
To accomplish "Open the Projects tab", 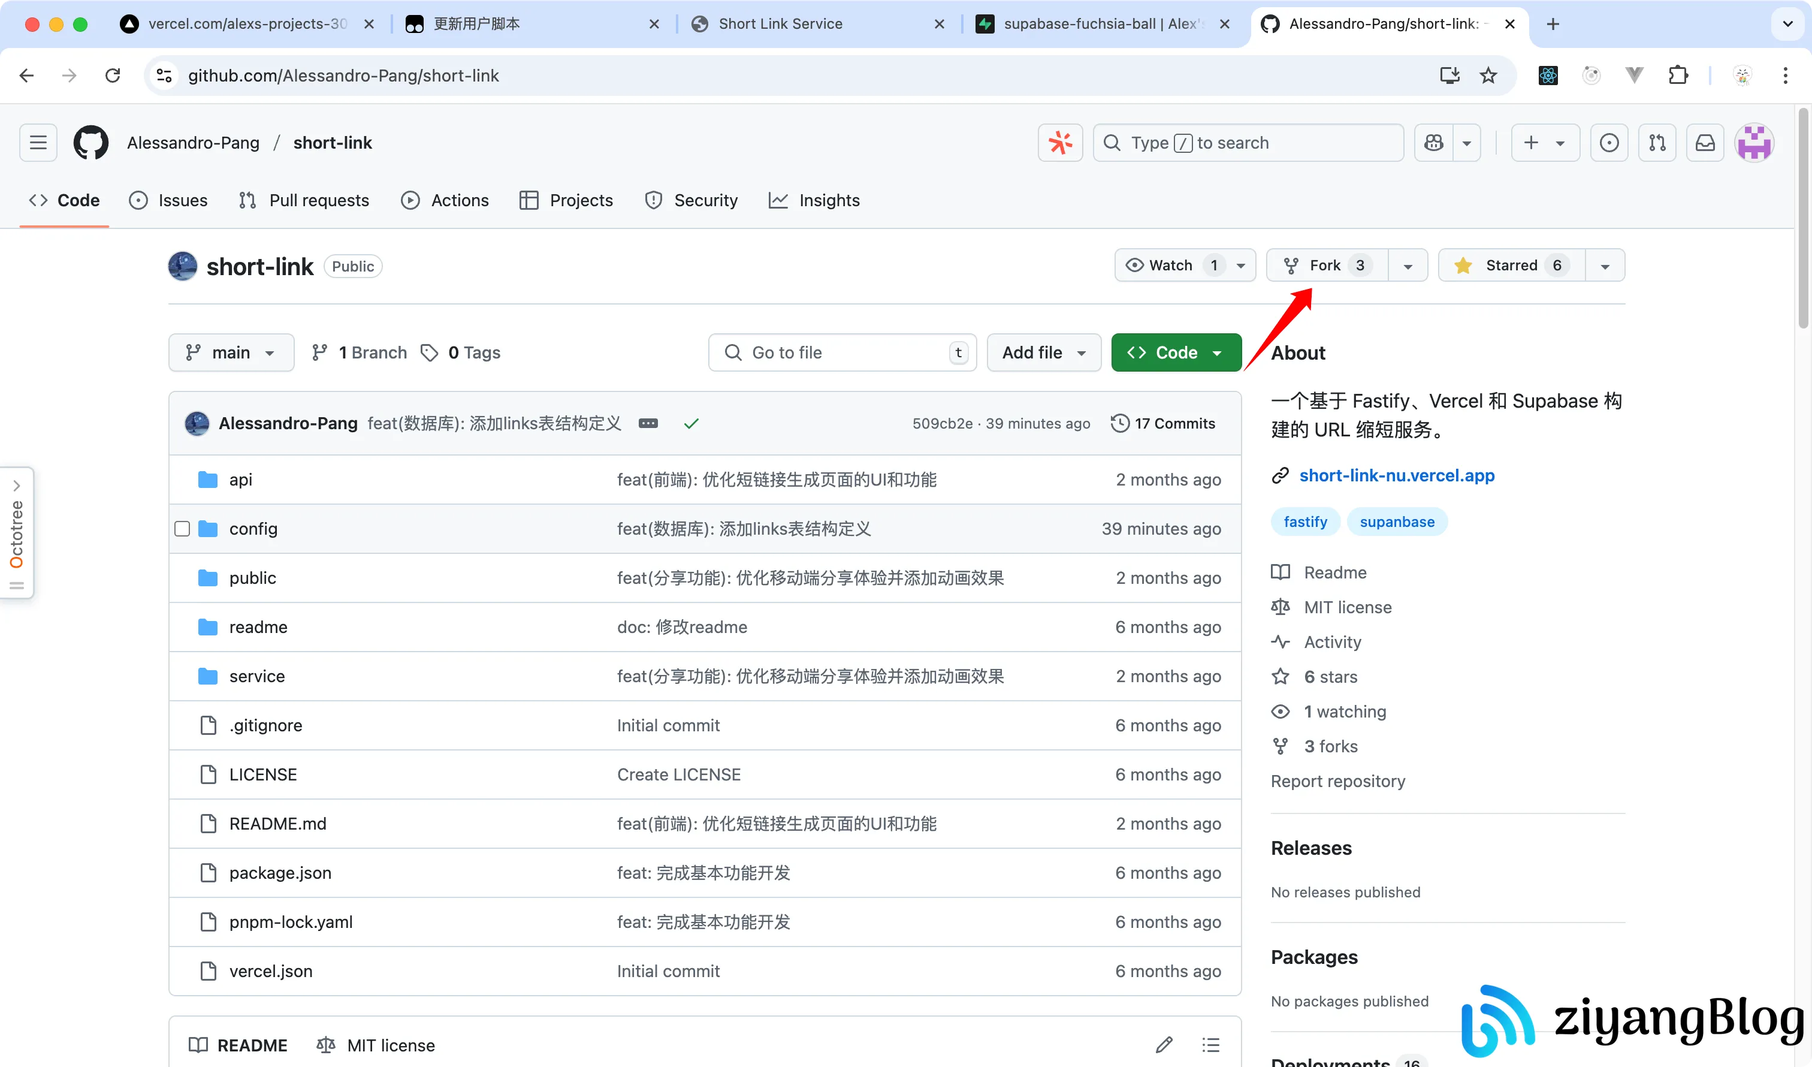I will click(x=566, y=200).
